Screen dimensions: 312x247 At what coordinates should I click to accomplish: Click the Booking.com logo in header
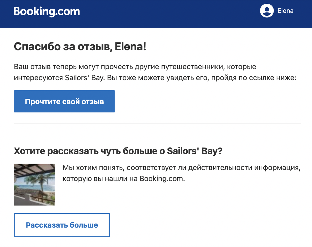pos(47,11)
